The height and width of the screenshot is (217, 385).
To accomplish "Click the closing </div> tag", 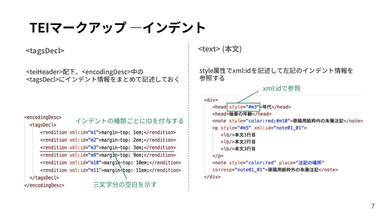I will pyautogui.click(x=212, y=177).
